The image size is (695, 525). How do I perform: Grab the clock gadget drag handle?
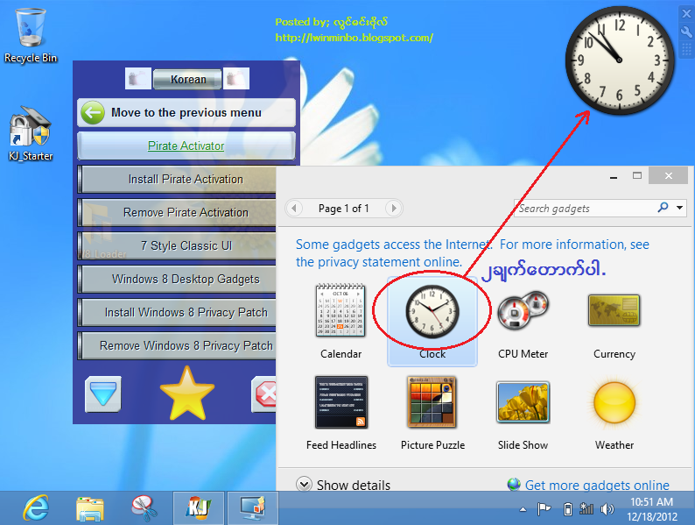[686, 49]
